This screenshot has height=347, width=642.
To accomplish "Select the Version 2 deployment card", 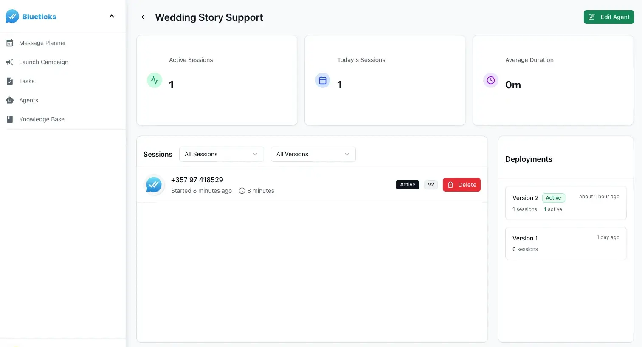I will click(x=566, y=203).
